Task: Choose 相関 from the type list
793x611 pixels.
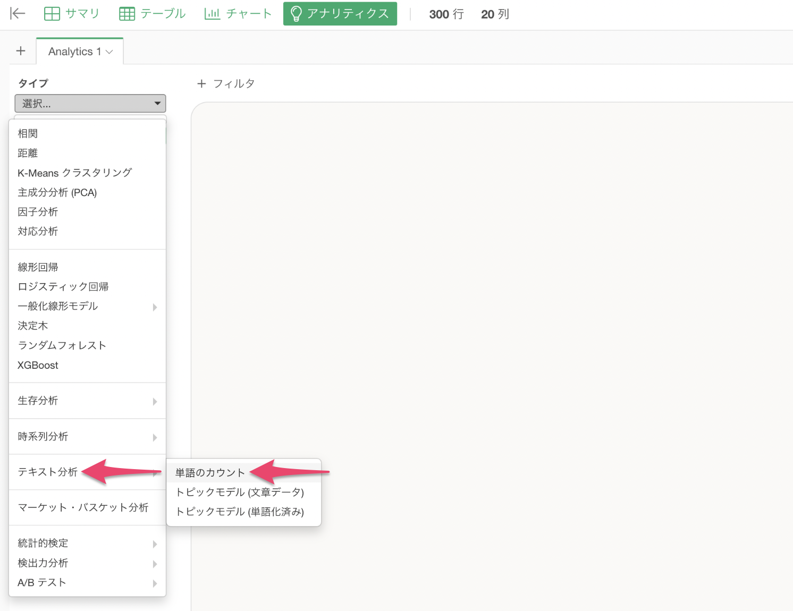Action: (87, 133)
